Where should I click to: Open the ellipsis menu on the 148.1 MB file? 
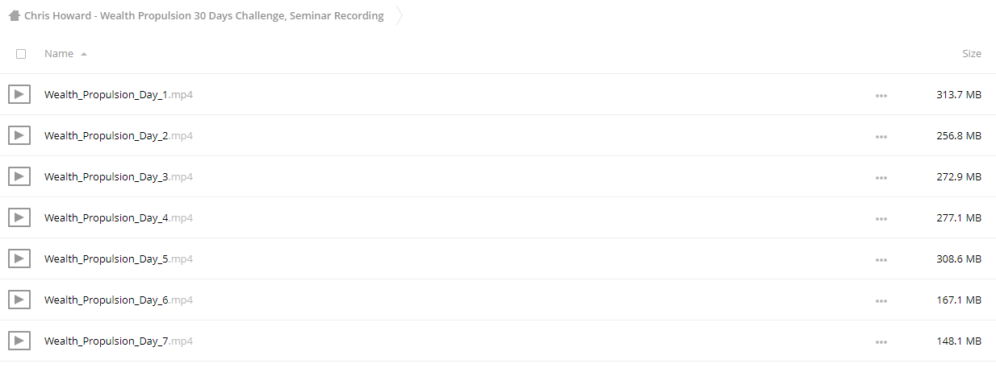pos(881,341)
